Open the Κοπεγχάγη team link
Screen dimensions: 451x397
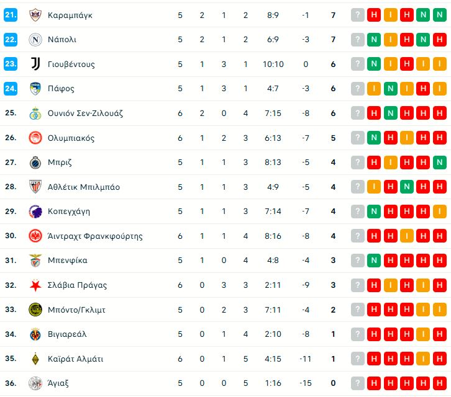(69, 212)
